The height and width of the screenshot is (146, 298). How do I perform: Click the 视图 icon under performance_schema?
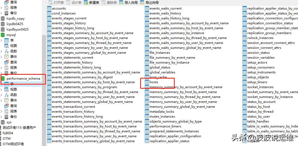[7, 90]
